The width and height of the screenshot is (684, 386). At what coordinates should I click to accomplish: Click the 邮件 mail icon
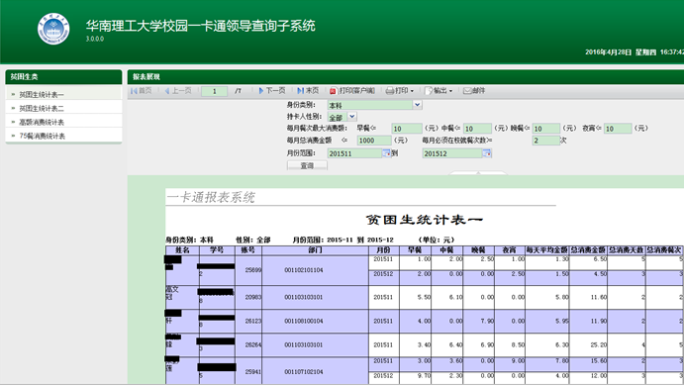467,91
